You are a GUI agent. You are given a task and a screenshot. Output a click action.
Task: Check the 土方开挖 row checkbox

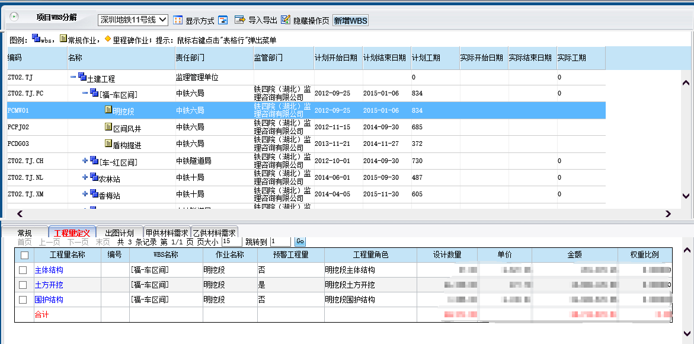[x=23, y=285]
